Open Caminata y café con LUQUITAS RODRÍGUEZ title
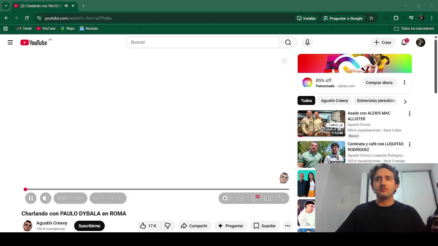 [x=375, y=147]
